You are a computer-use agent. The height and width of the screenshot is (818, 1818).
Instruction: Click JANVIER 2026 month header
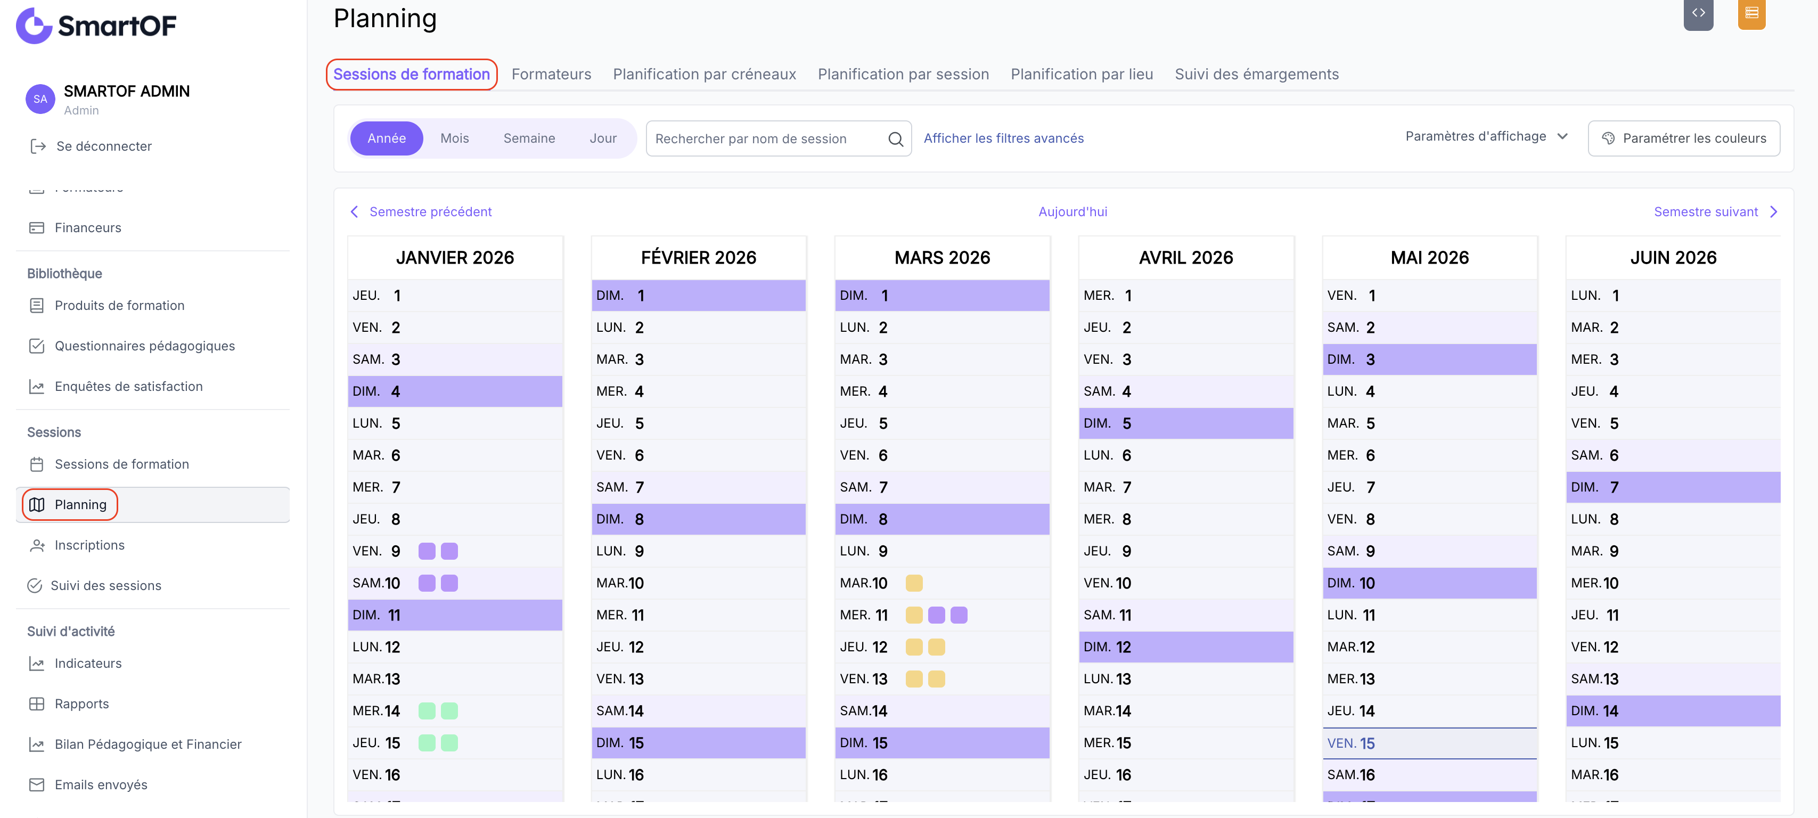pos(455,258)
